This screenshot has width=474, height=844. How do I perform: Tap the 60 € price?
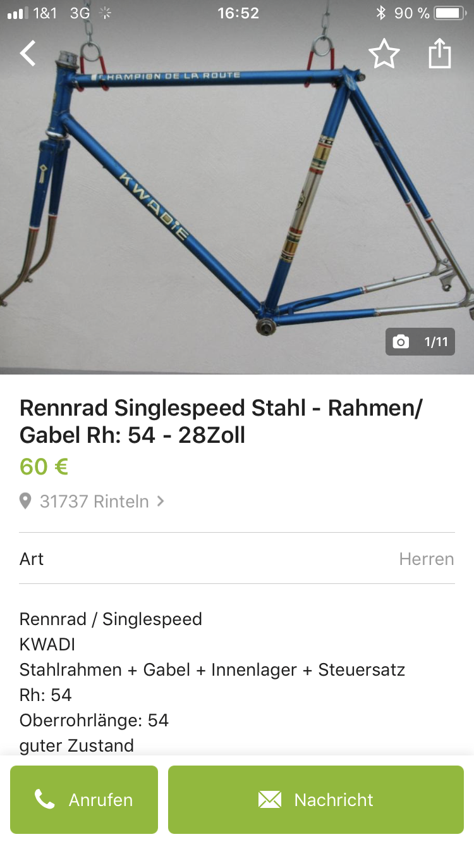pyautogui.click(x=44, y=466)
